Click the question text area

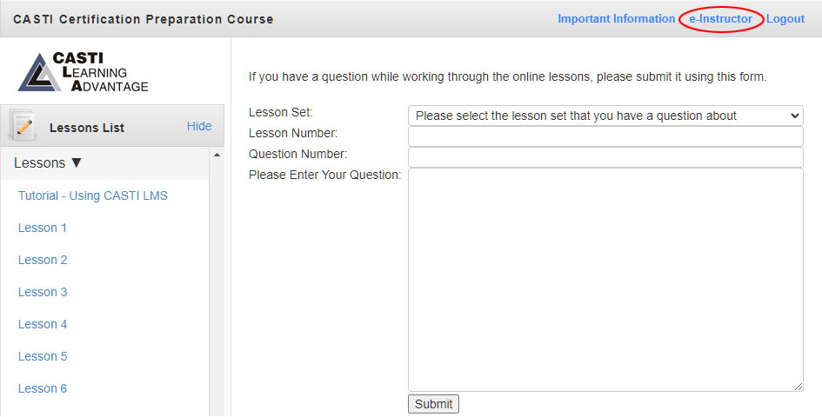click(x=605, y=280)
